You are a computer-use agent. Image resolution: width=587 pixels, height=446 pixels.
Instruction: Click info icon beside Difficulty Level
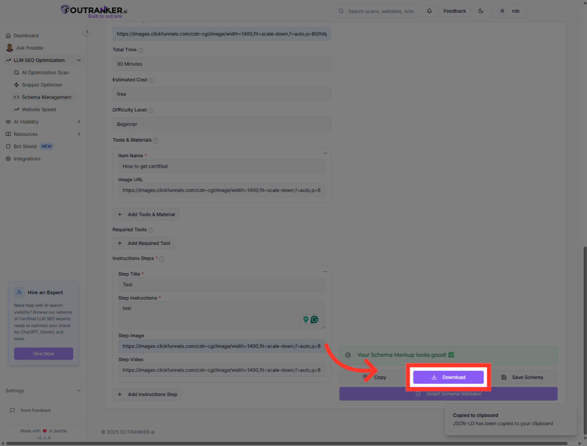tap(151, 111)
